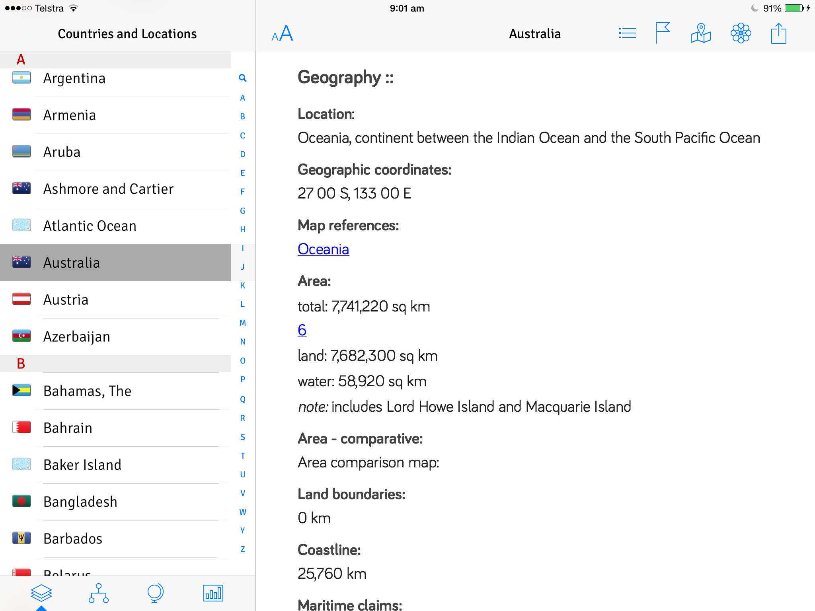
Task: Select Armenia in country list
Action: pos(115,115)
